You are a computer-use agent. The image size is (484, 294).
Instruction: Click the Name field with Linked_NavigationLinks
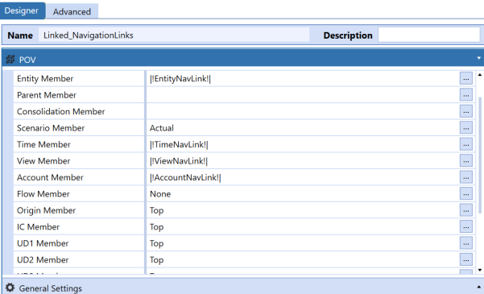[174, 35]
